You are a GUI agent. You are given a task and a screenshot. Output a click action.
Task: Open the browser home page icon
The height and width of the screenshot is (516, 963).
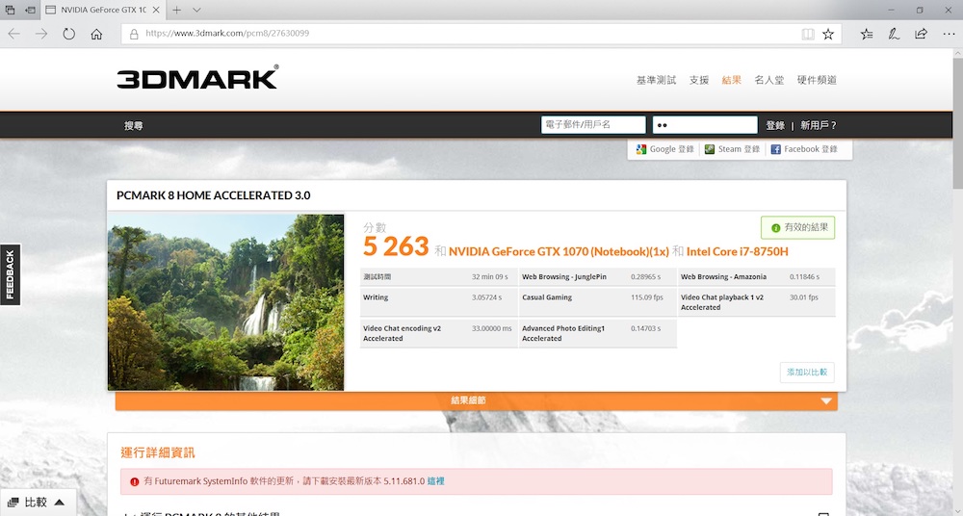click(x=96, y=34)
